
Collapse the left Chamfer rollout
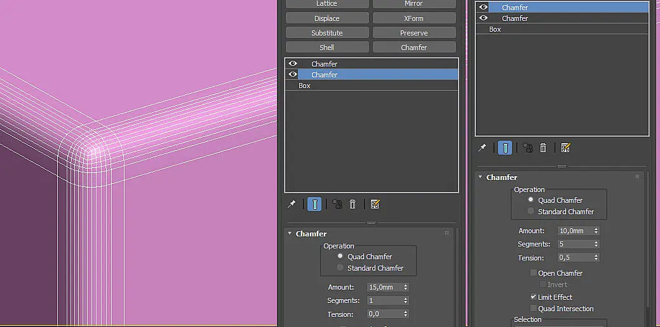pyautogui.click(x=290, y=233)
